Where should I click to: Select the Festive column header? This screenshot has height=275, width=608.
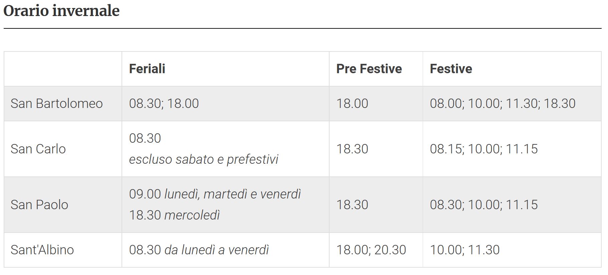pyautogui.click(x=451, y=68)
